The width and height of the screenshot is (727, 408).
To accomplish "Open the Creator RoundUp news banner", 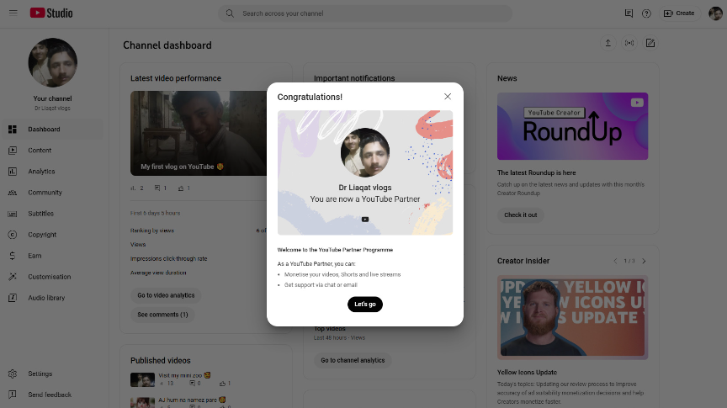I will 573,126.
